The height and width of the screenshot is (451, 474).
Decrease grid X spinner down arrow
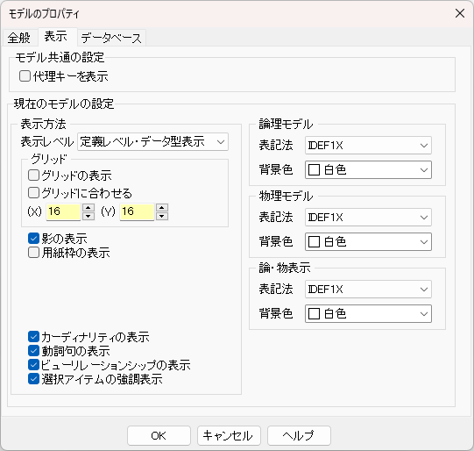(88, 216)
